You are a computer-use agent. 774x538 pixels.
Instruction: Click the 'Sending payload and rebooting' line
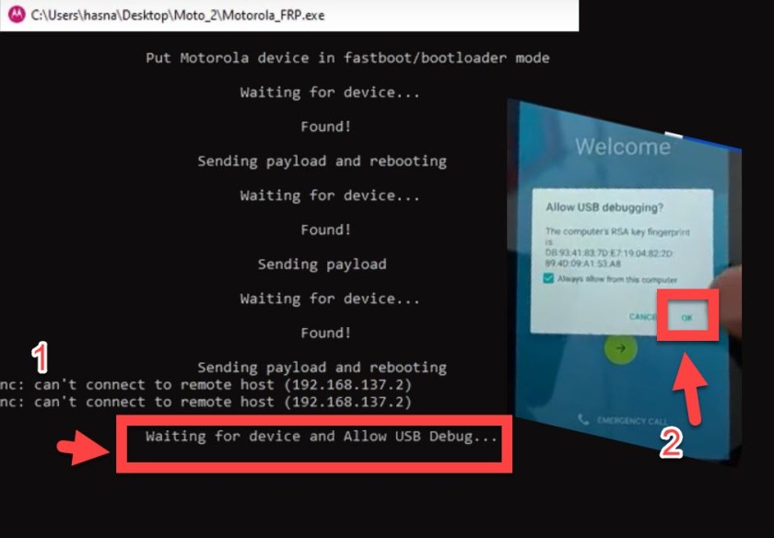322,160
